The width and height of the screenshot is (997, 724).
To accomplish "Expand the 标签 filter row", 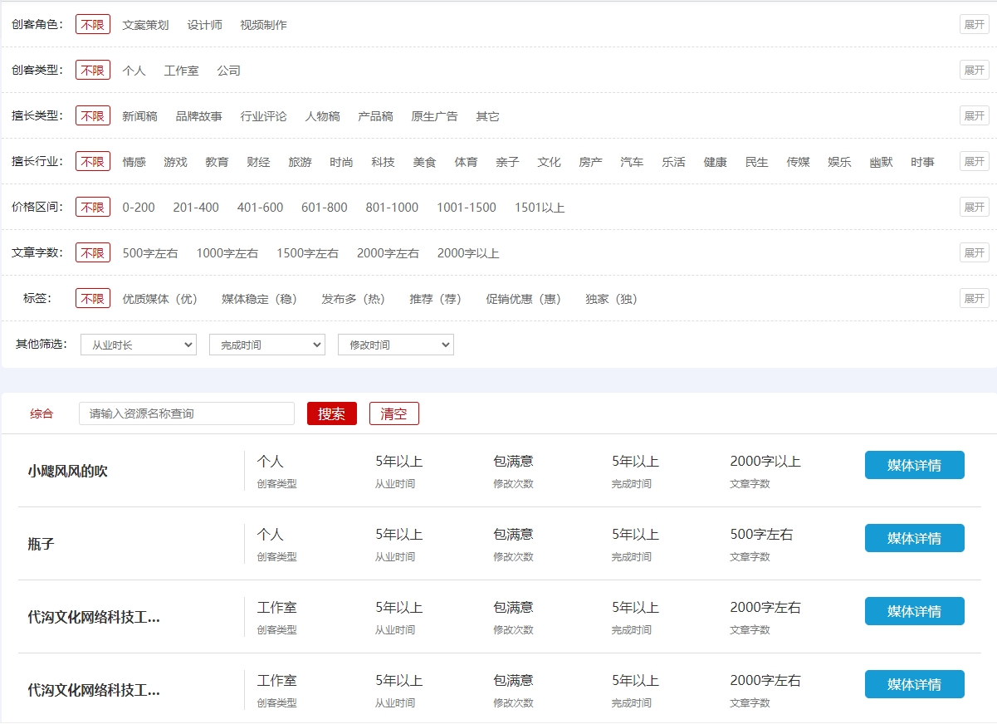I will tap(974, 299).
